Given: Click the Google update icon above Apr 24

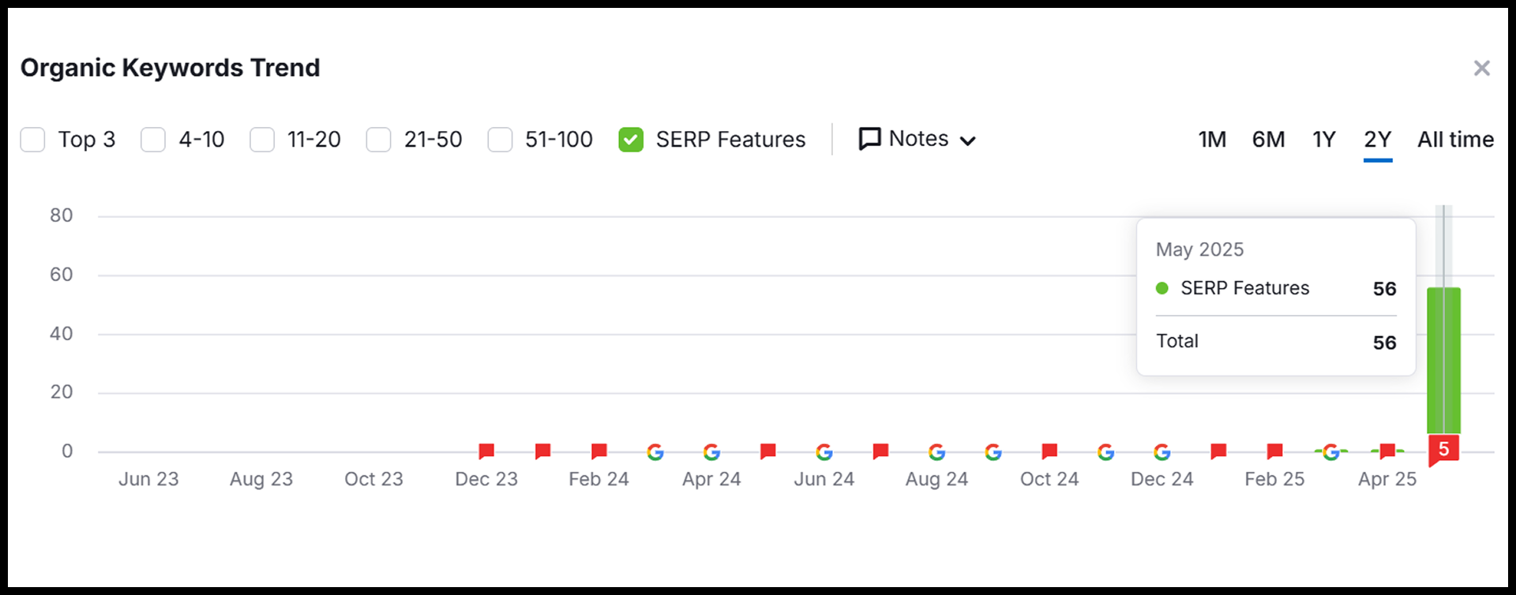Looking at the screenshot, I should coord(711,452).
